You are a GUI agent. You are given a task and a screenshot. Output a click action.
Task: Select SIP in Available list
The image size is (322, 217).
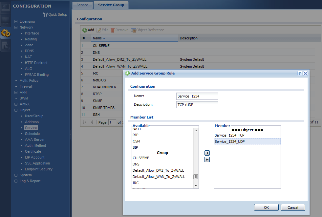tap(163, 147)
